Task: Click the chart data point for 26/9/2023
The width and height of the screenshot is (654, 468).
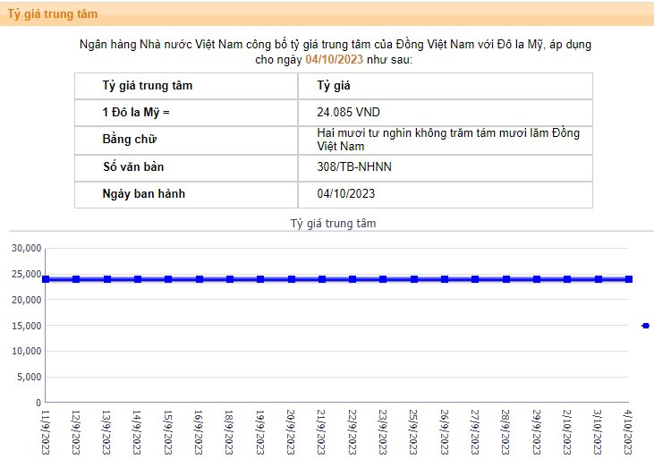Action: click(x=445, y=279)
